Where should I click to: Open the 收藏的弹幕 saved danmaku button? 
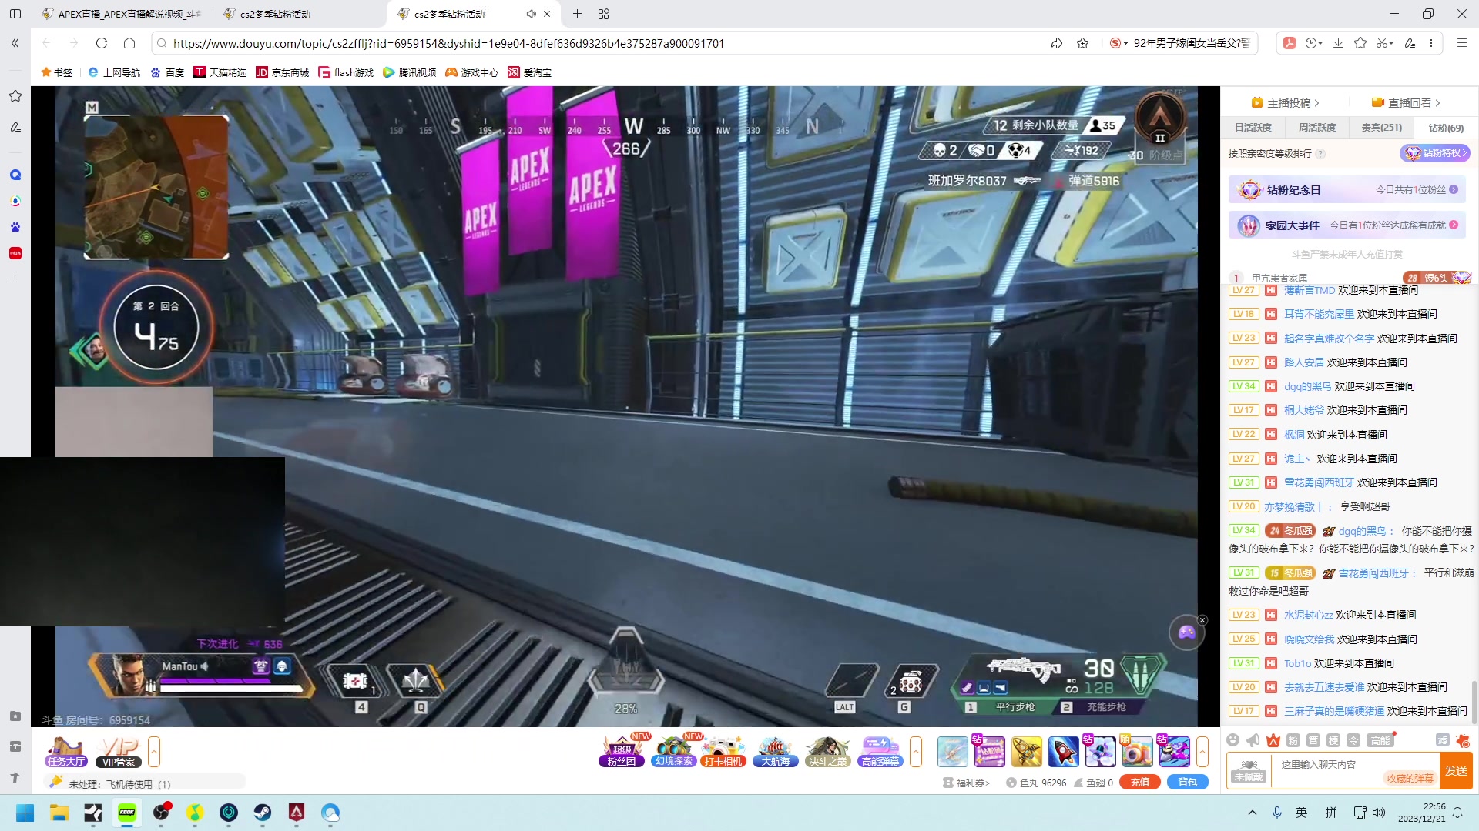1410,778
